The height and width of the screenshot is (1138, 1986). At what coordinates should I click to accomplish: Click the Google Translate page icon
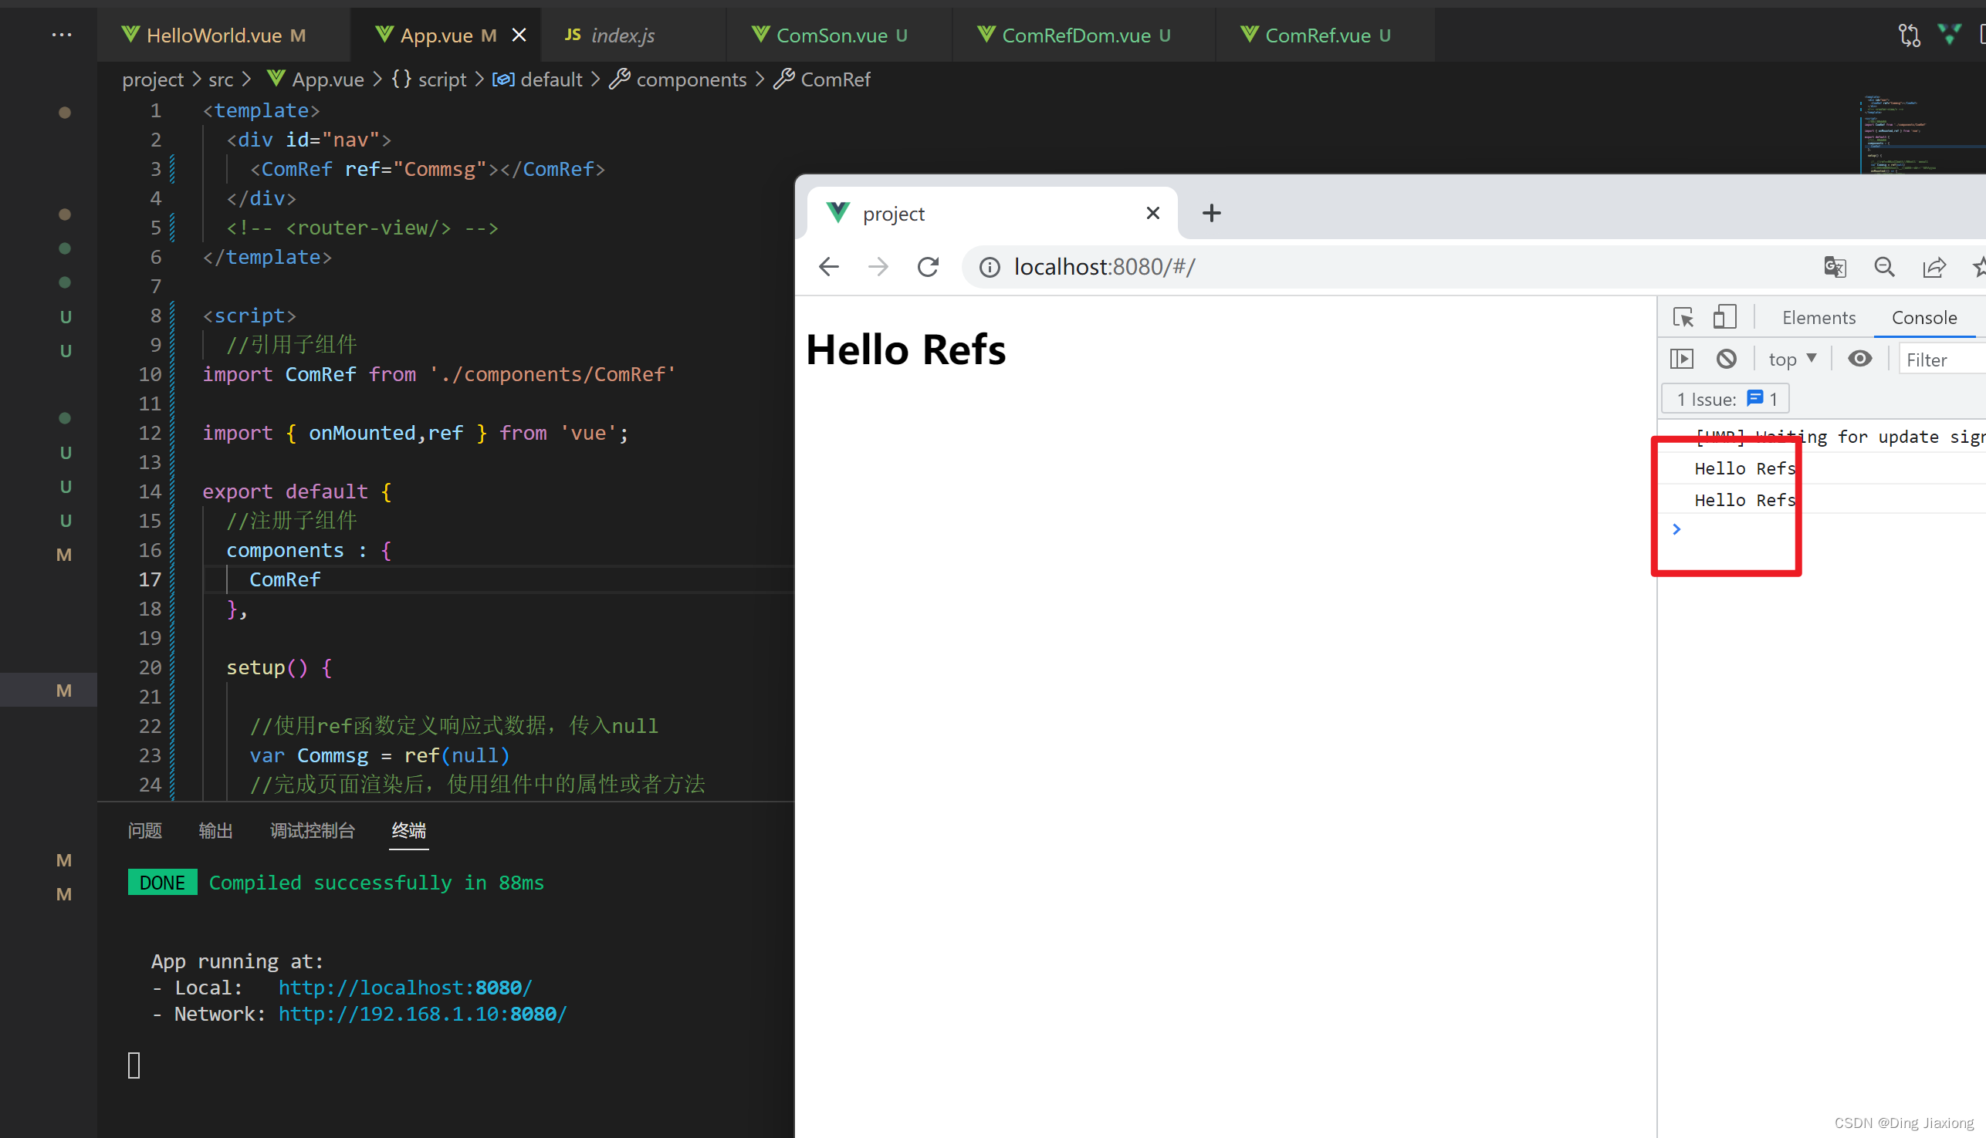point(1834,267)
